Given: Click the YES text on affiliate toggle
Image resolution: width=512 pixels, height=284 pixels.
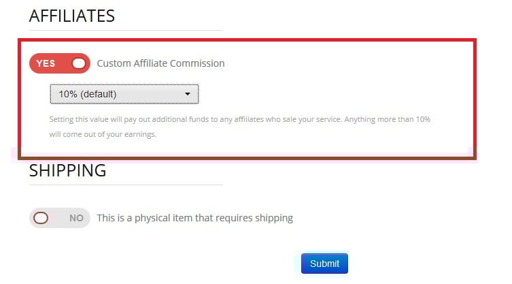Looking at the screenshot, I should (x=46, y=63).
